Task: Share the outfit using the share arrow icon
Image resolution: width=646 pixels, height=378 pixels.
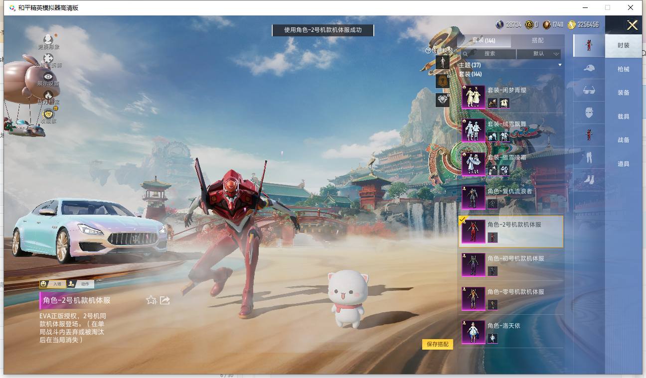Action: pyautogui.click(x=165, y=300)
